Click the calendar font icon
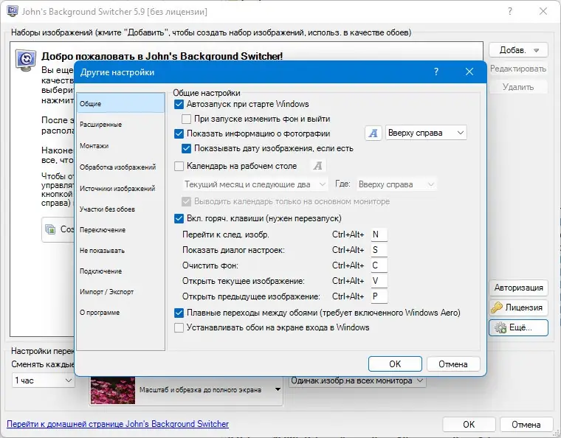Screen dimensions: 561x438 [x=317, y=166]
